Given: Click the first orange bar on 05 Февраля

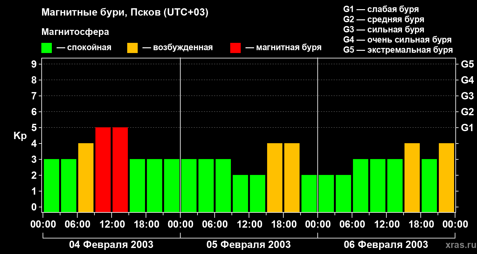Looking at the screenshot, I should (x=275, y=177).
